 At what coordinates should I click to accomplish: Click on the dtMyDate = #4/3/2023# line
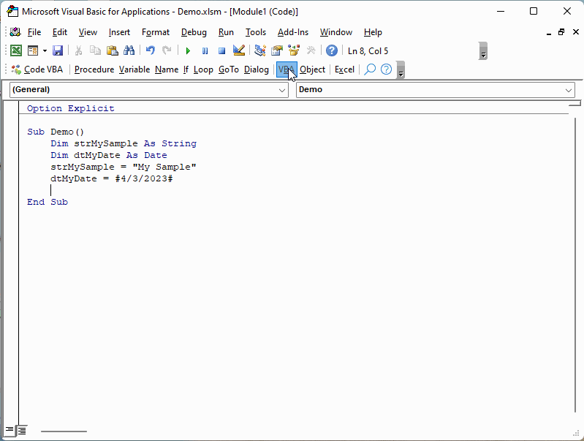pyautogui.click(x=111, y=178)
